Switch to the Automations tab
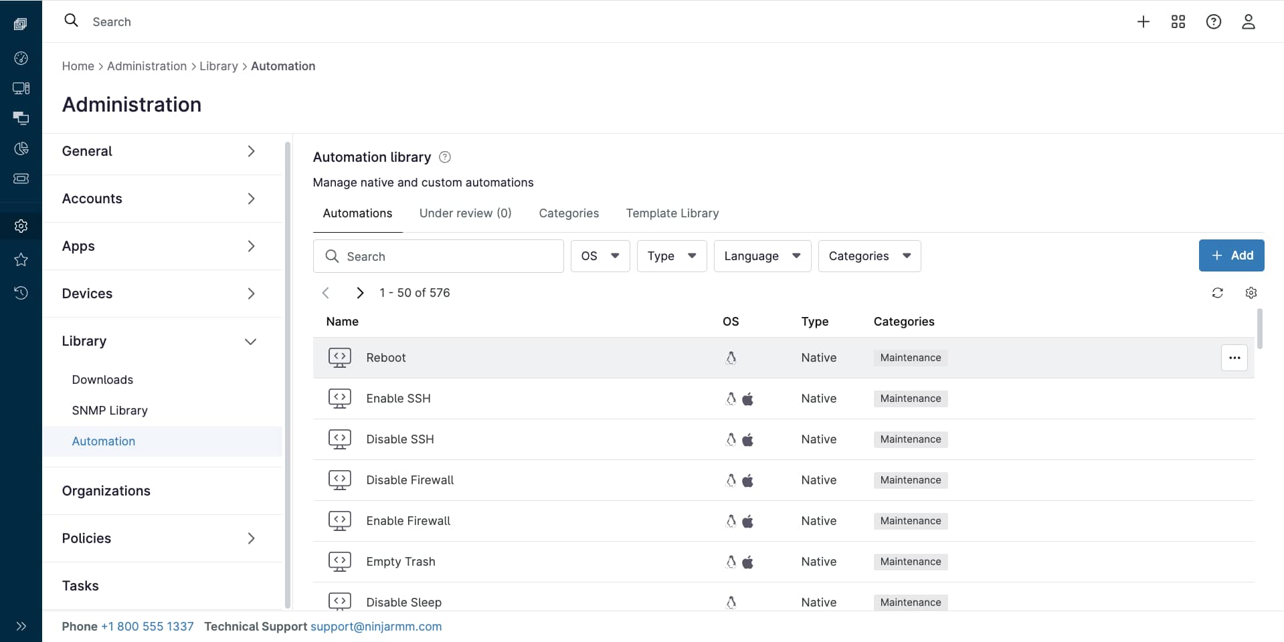Image resolution: width=1284 pixels, height=642 pixels. click(358, 213)
